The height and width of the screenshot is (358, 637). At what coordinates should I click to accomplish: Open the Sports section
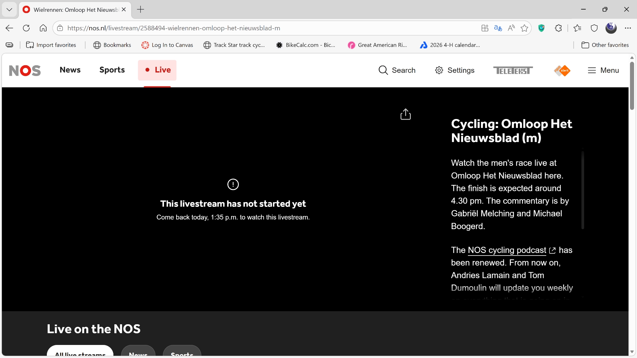(112, 70)
